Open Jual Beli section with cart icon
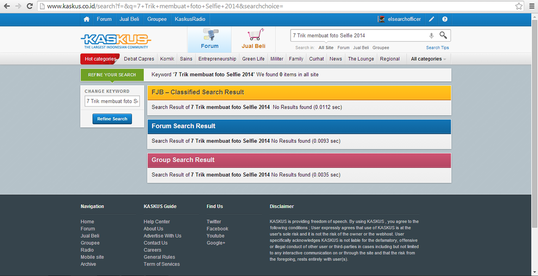538x276 pixels. [253, 39]
